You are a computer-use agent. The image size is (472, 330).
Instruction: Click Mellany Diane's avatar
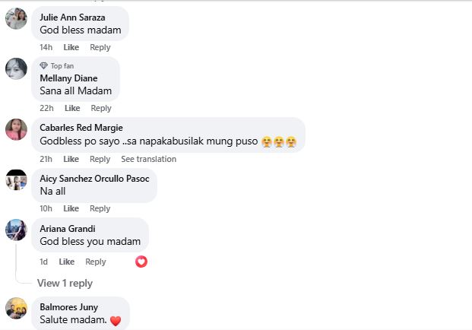coord(16,68)
